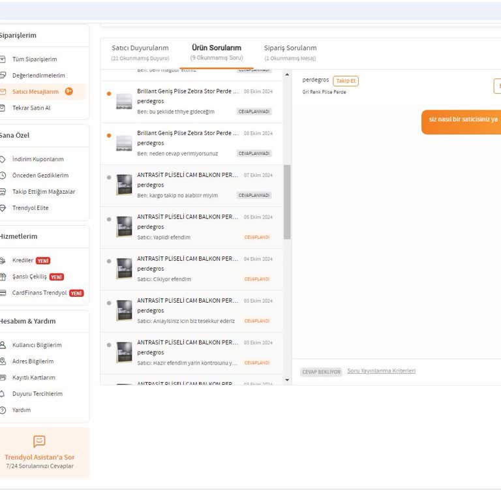This screenshot has height=501, width=501.
Task: Open Tekrar Satın Al
Action: (x=31, y=108)
